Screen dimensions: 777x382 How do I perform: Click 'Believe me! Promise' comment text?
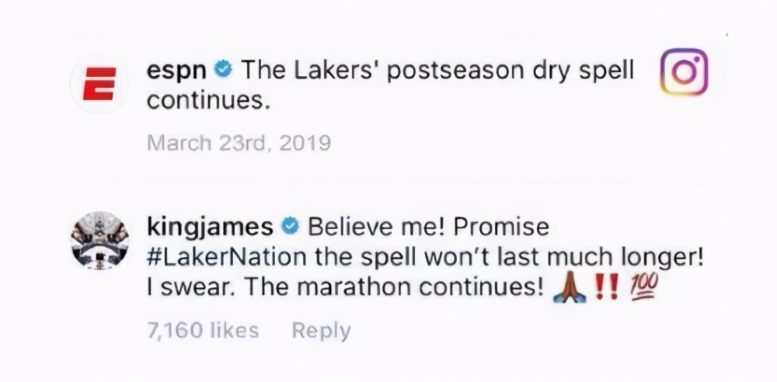point(428,227)
